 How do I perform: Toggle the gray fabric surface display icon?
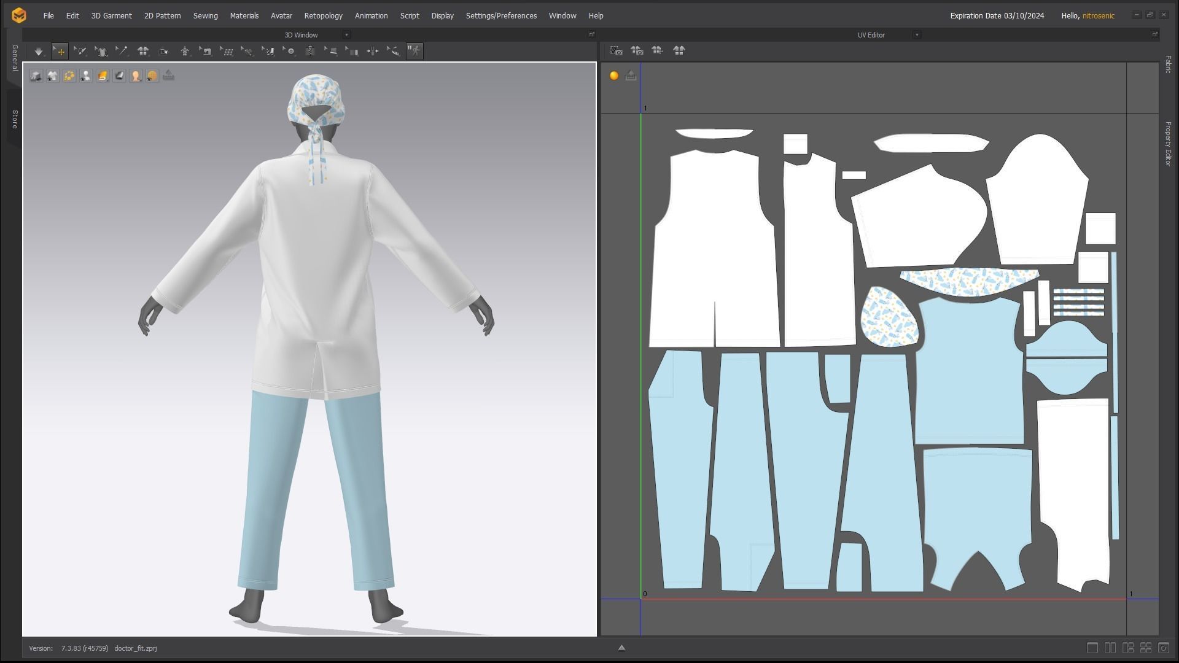pyautogui.click(x=119, y=76)
